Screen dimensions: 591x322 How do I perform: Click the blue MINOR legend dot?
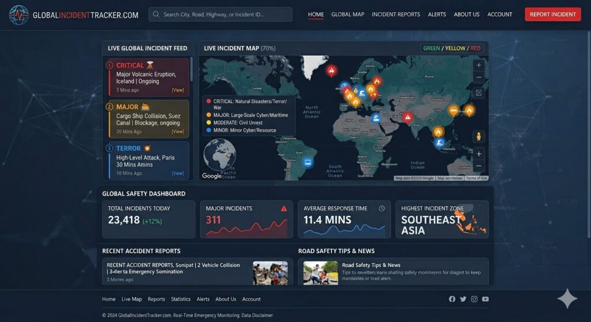[208, 130]
